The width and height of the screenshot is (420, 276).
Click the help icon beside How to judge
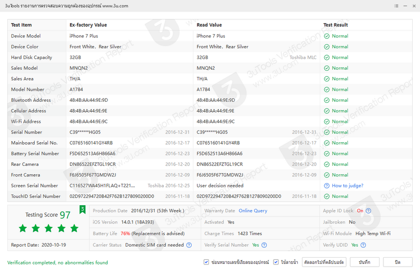[x=327, y=186]
